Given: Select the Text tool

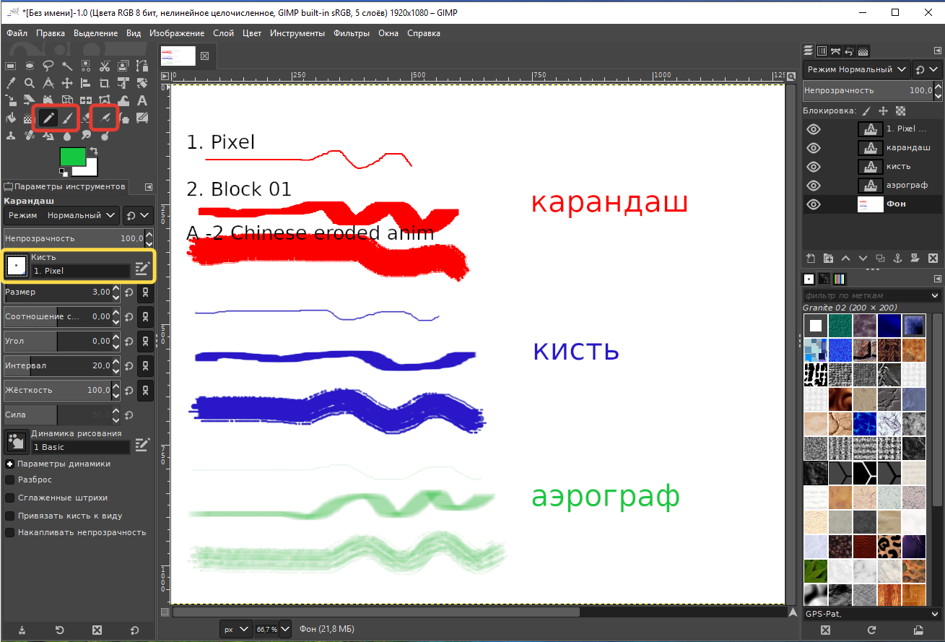Looking at the screenshot, I should pyautogui.click(x=142, y=100).
